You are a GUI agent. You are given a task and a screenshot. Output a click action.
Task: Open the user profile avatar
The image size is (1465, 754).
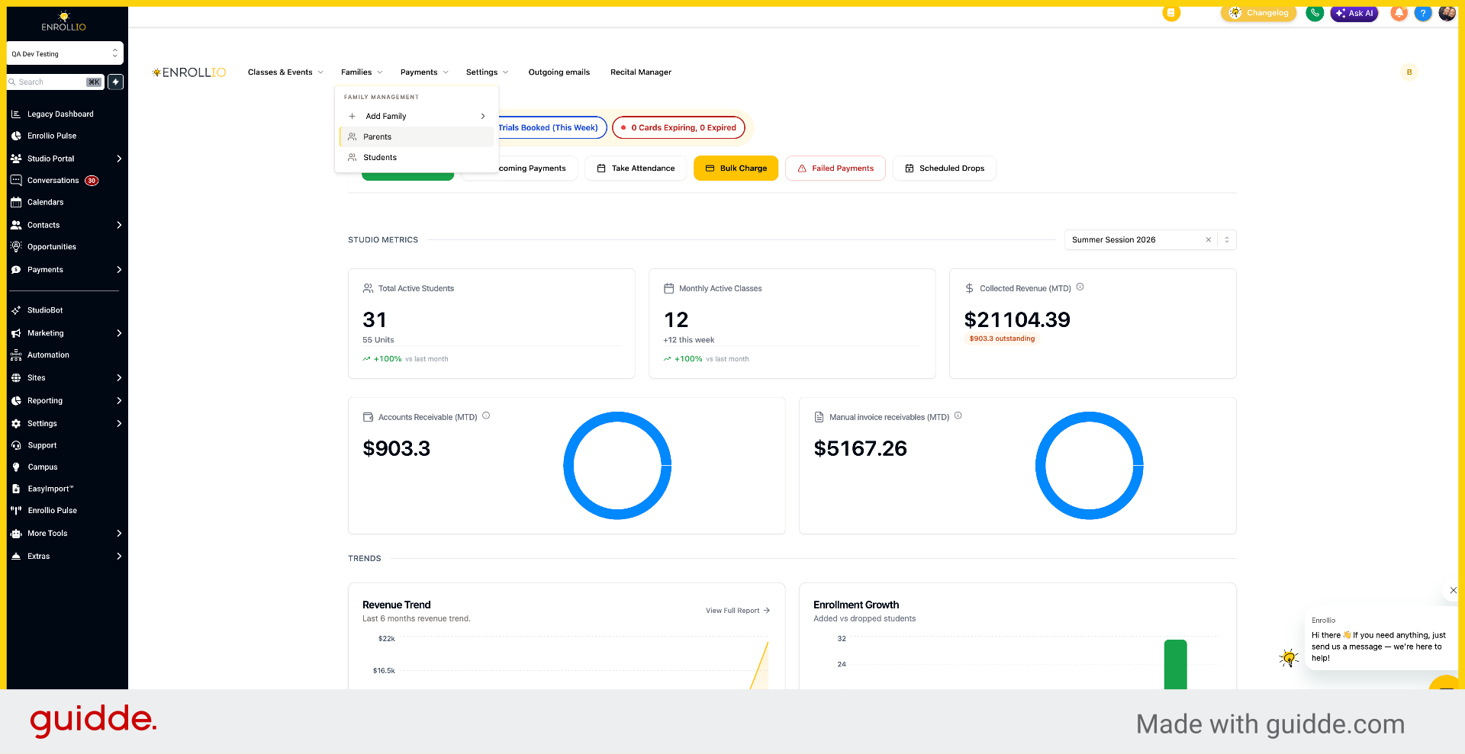[x=1447, y=13]
